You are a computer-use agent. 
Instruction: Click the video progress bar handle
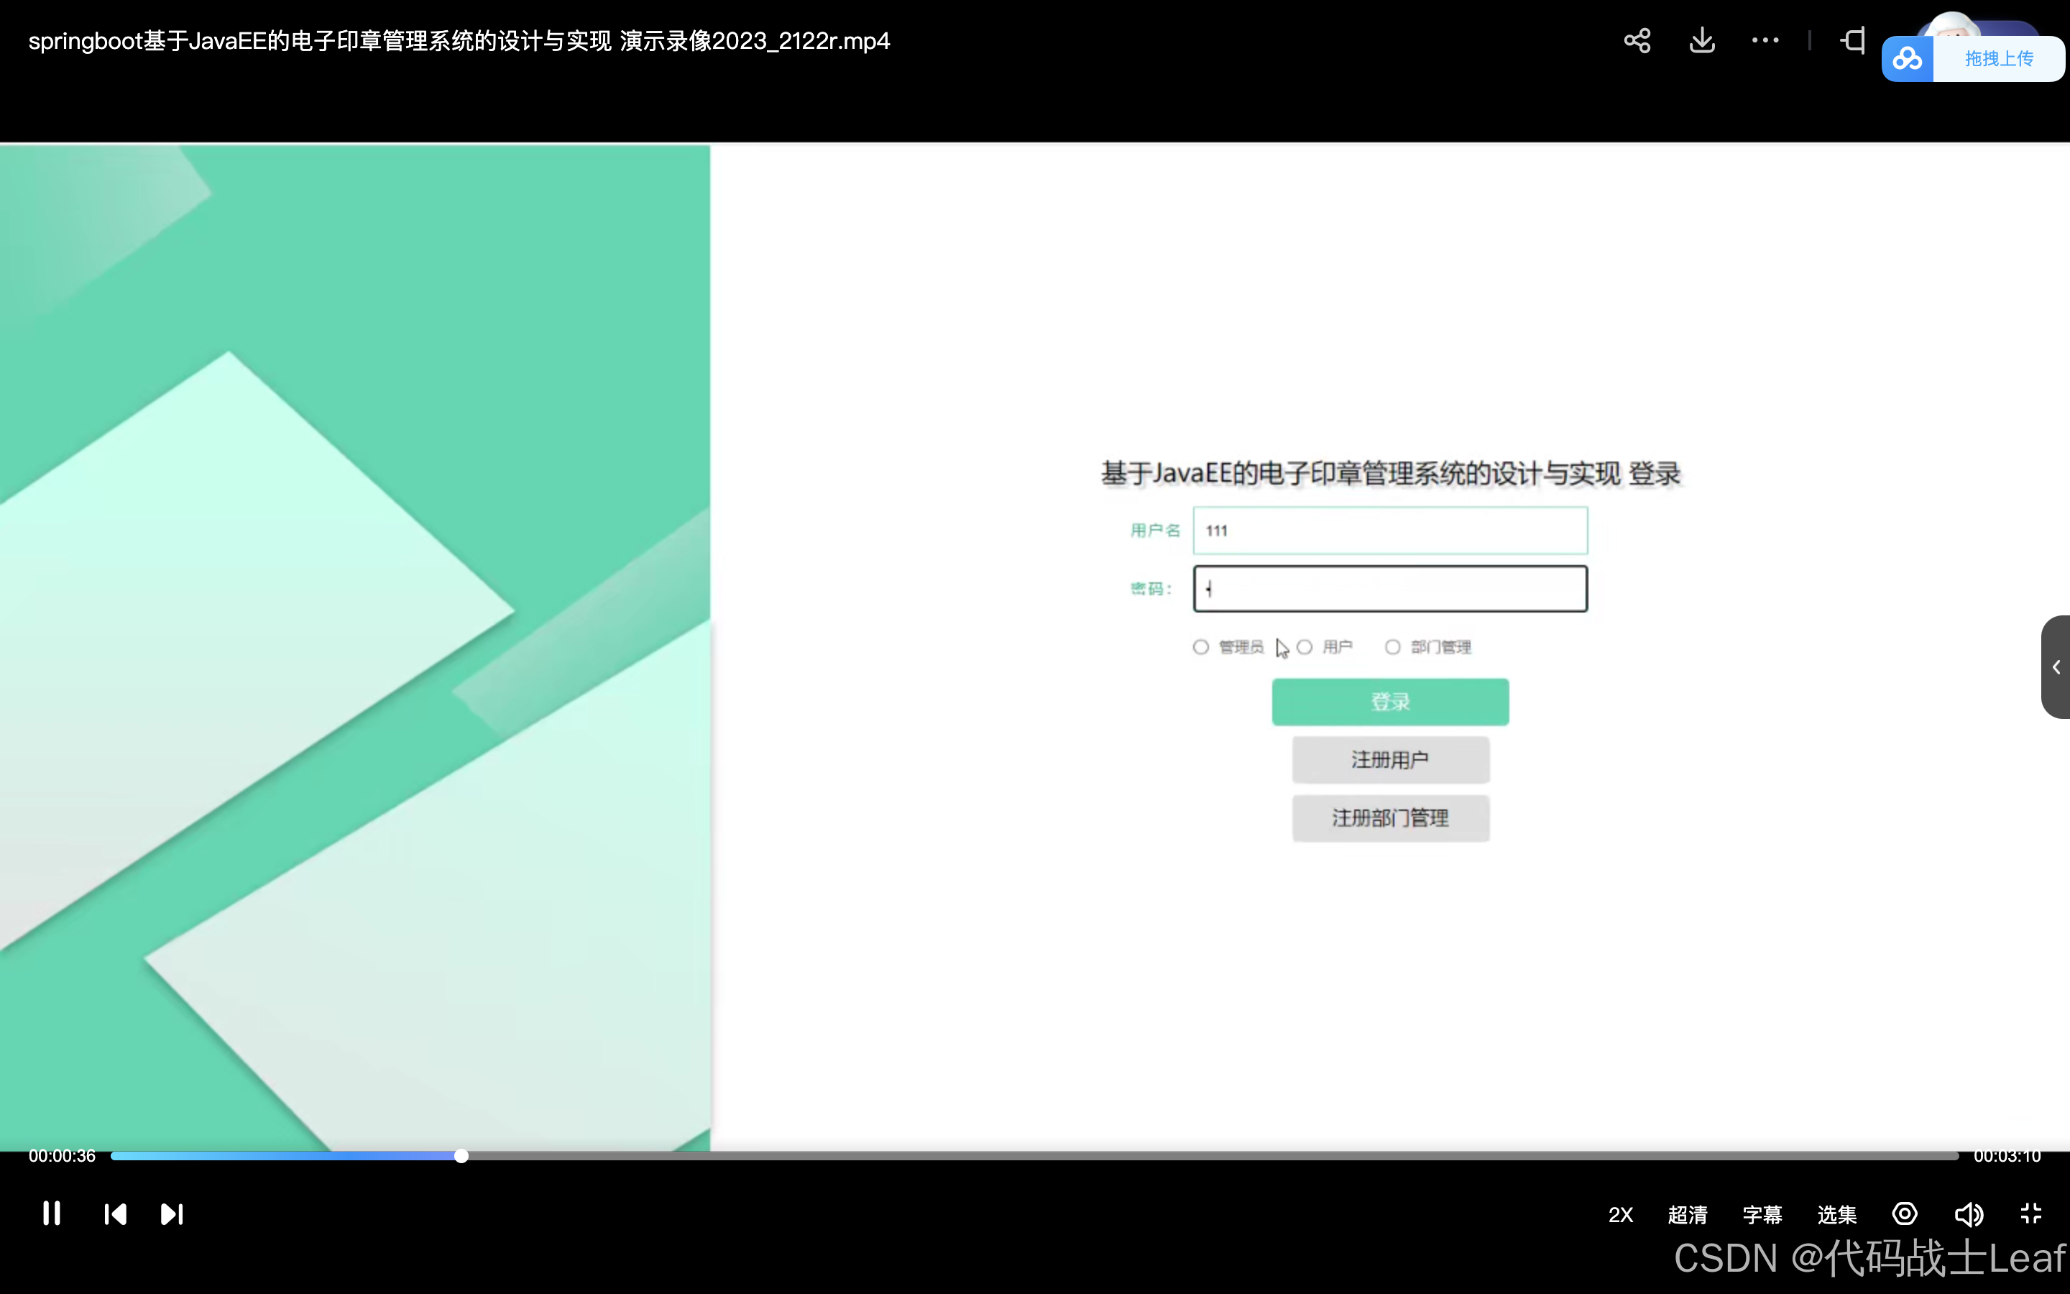coord(461,1156)
